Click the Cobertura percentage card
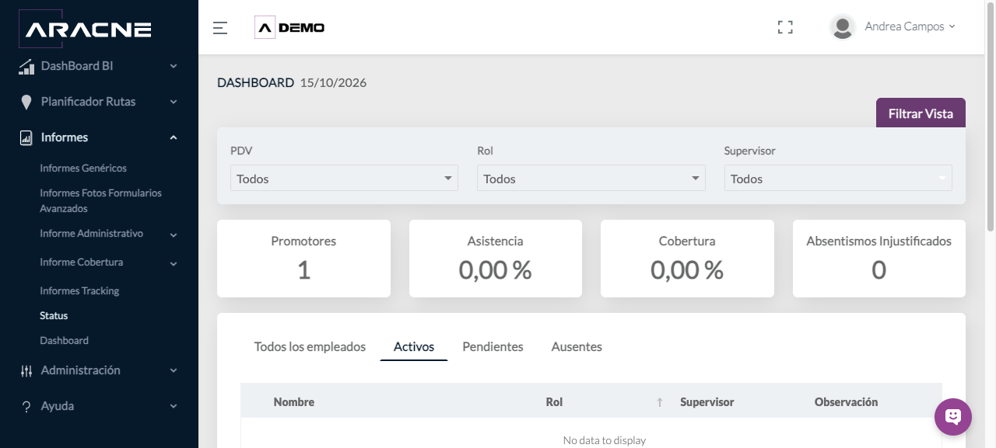The height and width of the screenshot is (448, 996). tap(687, 258)
